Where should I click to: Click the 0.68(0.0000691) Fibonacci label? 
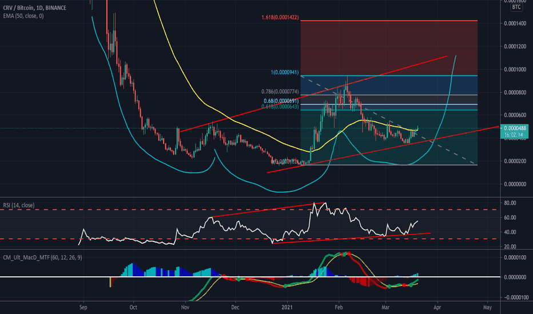(281, 101)
